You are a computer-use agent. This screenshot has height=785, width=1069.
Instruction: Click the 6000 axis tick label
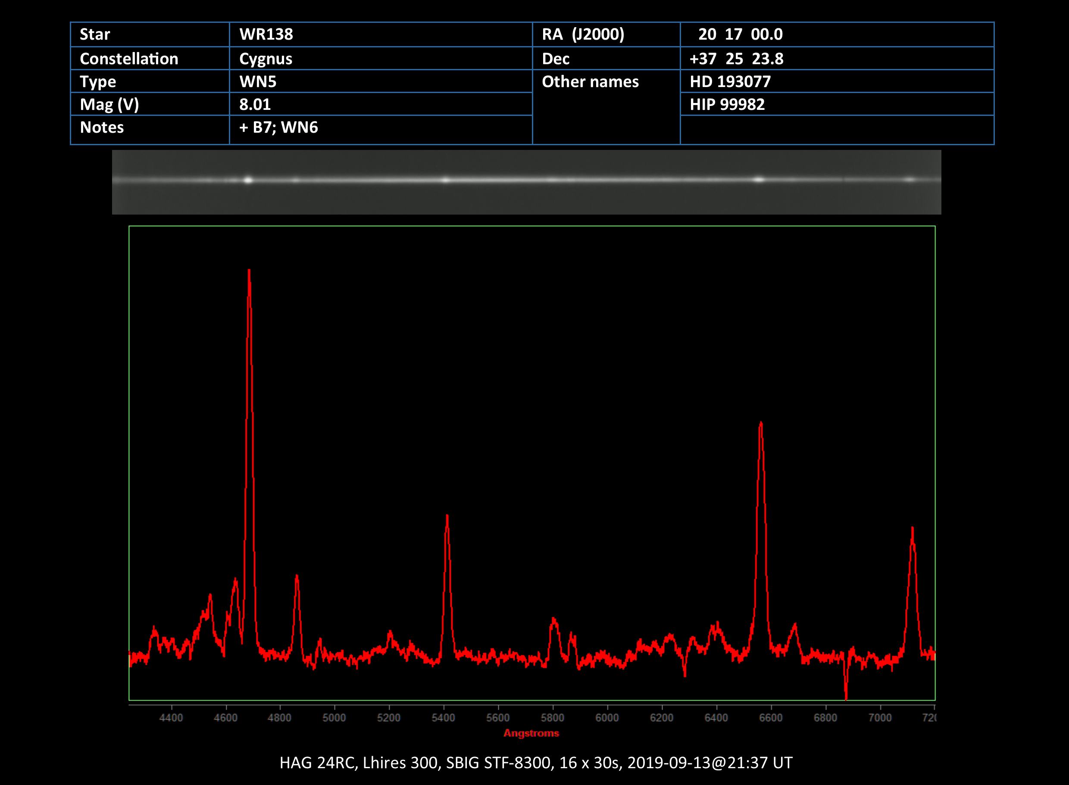[x=607, y=717]
